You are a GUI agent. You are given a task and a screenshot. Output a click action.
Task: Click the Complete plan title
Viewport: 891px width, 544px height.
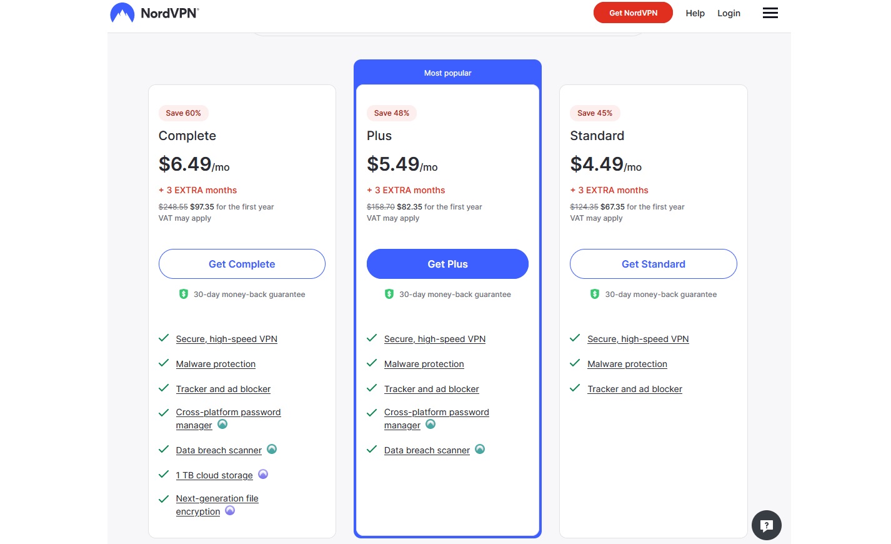coord(187,136)
